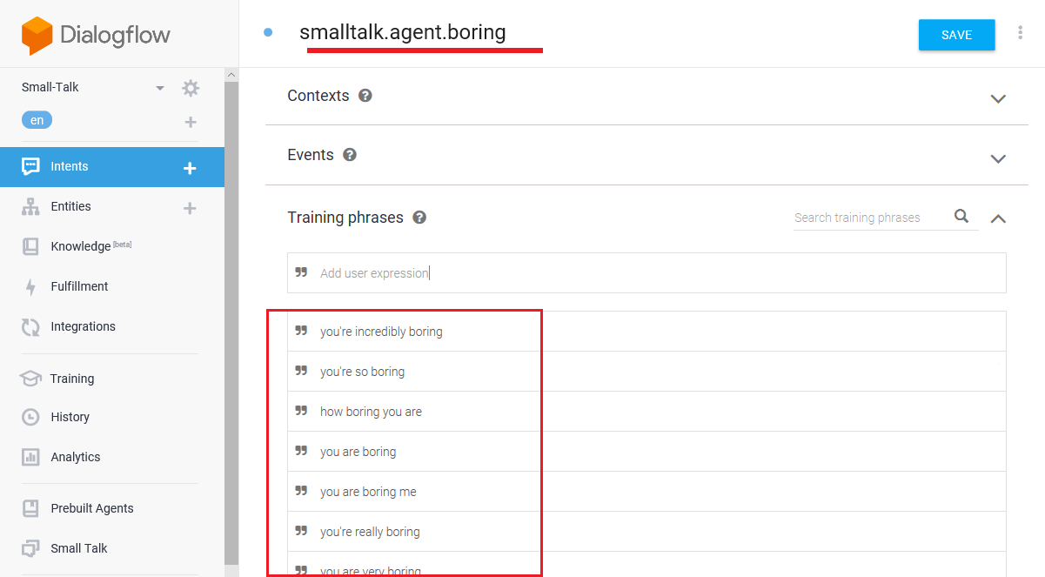Open agent settings gear icon
Viewport: 1045px width, 577px height.
point(191,88)
